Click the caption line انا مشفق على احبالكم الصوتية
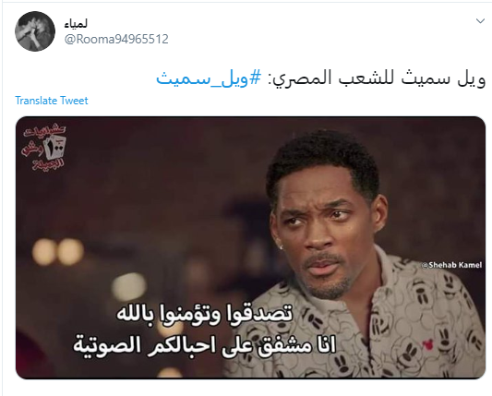This screenshot has width=492, height=396. 205,345
